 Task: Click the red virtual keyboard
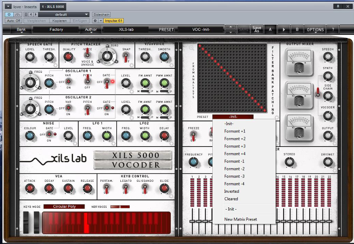pyautogui.click(x=106, y=223)
